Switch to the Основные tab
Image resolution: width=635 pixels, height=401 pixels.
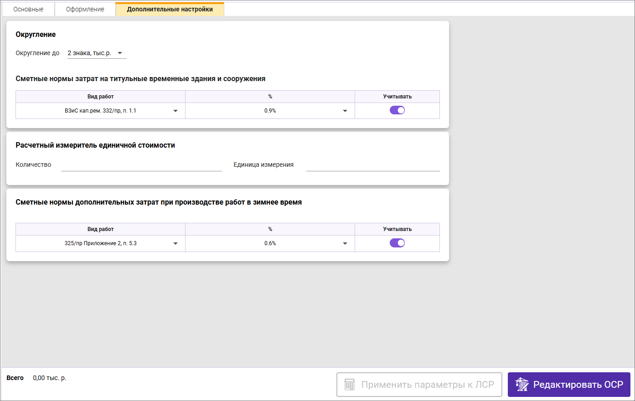(28, 9)
